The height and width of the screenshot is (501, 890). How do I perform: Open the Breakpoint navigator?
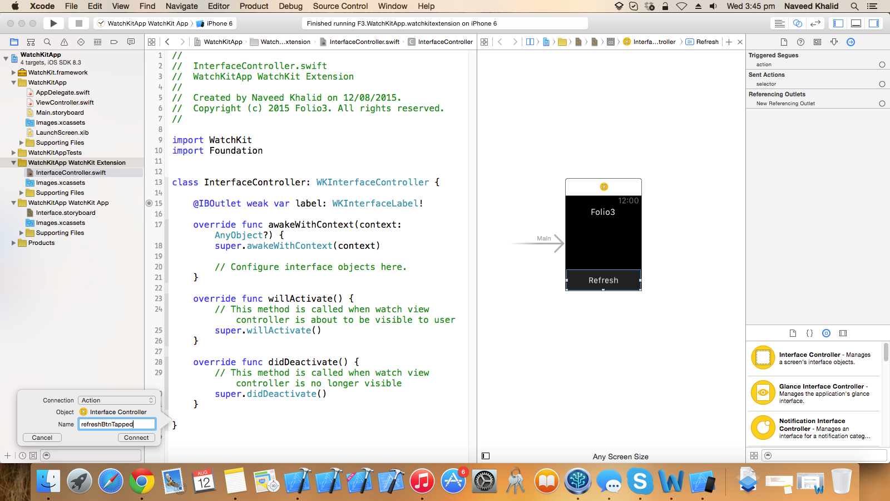pyautogui.click(x=114, y=42)
